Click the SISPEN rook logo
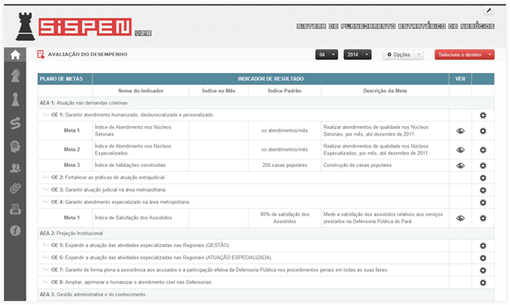The height and width of the screenshot is (305, 510). pyautogui.click(x=26, y=26)
